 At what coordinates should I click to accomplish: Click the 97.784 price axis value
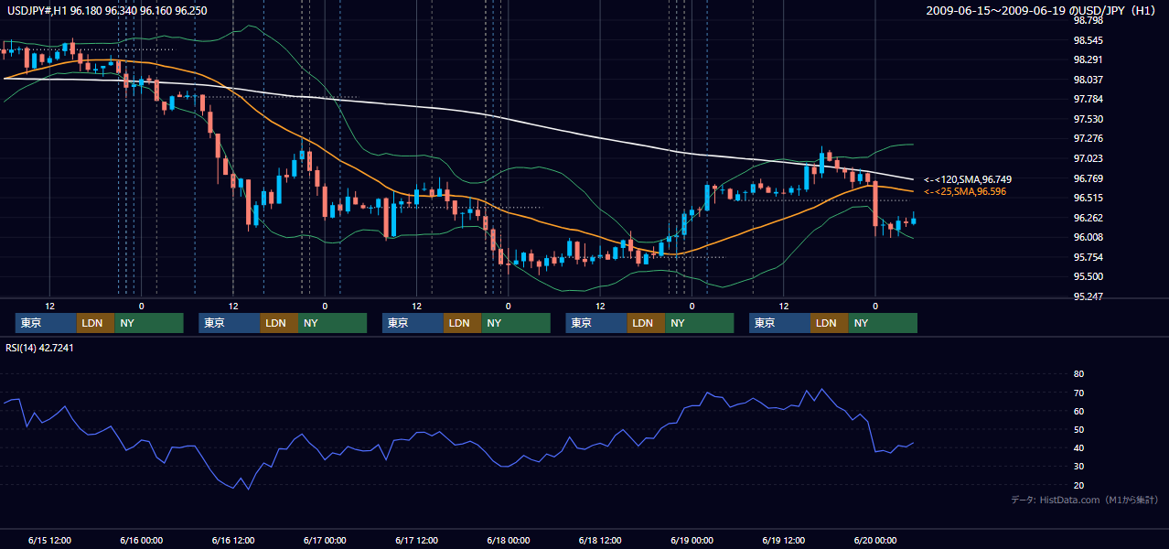1088,99
